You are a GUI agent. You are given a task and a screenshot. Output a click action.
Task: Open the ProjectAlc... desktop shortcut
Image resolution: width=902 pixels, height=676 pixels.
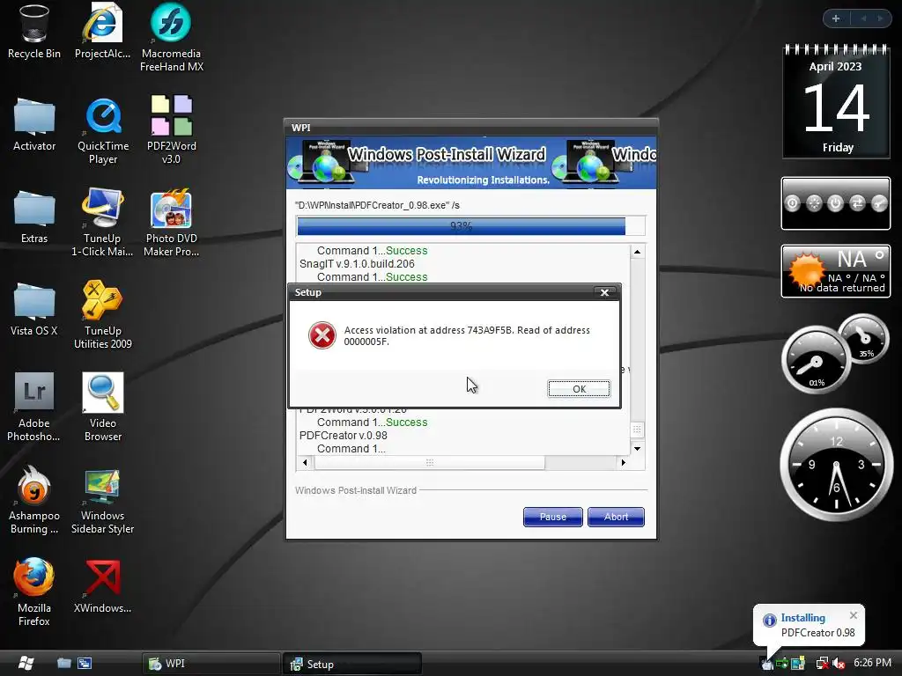coord(102,32)
